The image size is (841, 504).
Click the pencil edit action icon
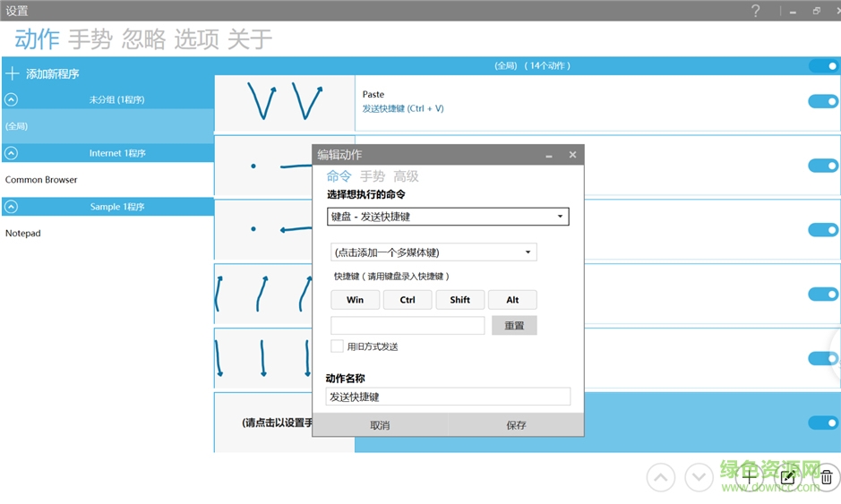(x=788, y=477)
